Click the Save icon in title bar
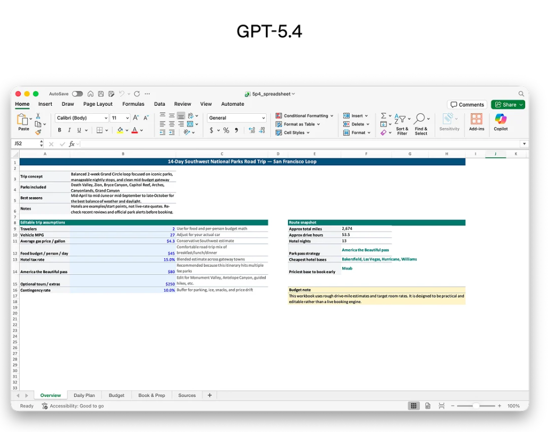Image resolution: width=549 pixels, height=432 pixels. click(x=100, y=94)
